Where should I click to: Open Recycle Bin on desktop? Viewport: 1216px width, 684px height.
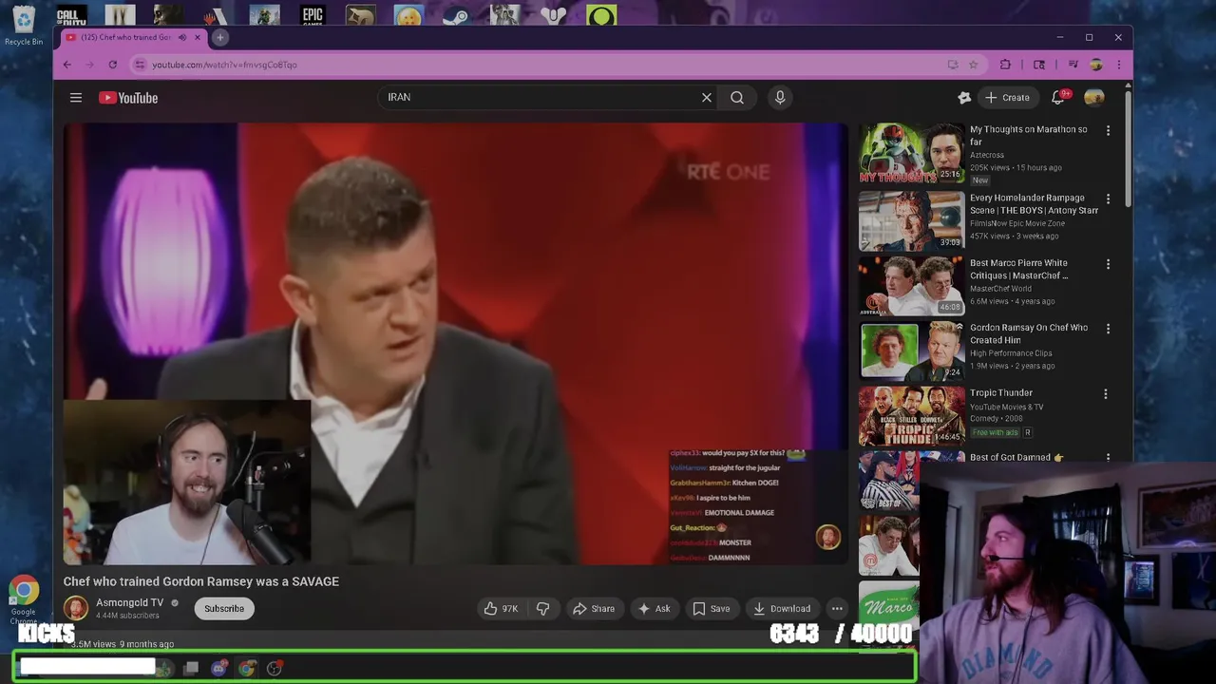24,26
